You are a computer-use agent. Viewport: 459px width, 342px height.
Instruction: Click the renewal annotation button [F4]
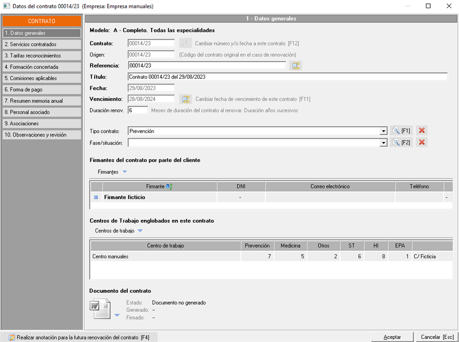[x=79, y=337]
